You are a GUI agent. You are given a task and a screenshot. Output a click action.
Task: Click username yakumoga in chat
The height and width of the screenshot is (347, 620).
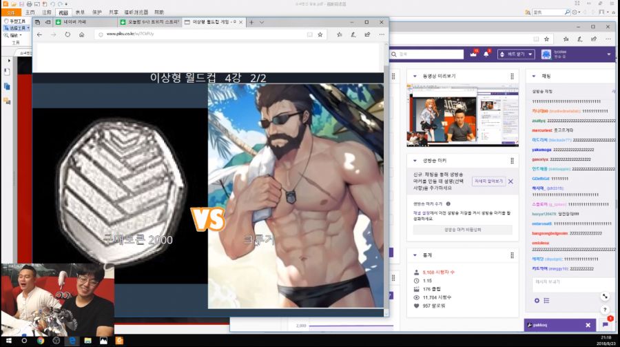(541, 150)
